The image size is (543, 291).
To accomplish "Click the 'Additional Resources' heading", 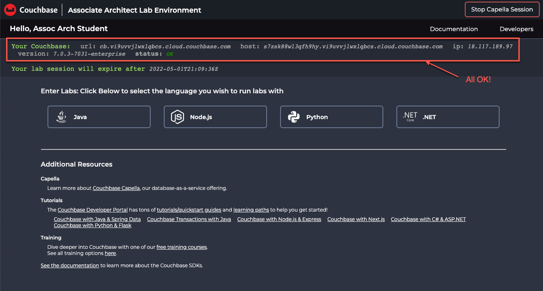I will coord(77,164).
